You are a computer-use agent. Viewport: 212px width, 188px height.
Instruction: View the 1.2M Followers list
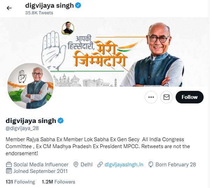click(x=58, y=182)
